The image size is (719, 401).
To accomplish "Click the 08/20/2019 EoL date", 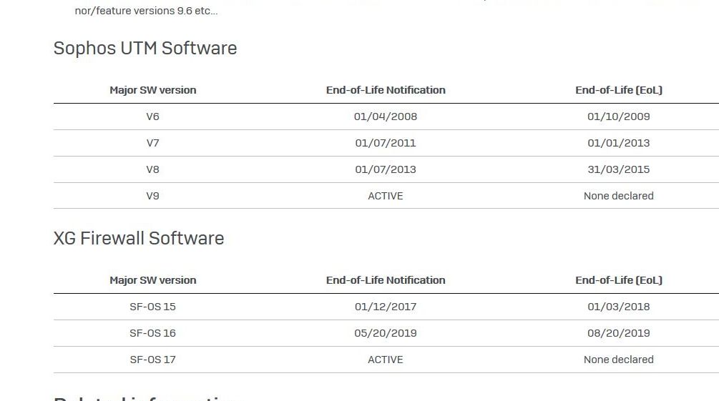I will point(619,333).
